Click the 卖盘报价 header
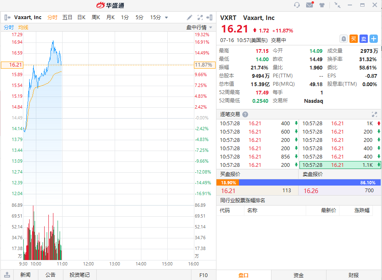The image size is (382, 280). (313, 174)
